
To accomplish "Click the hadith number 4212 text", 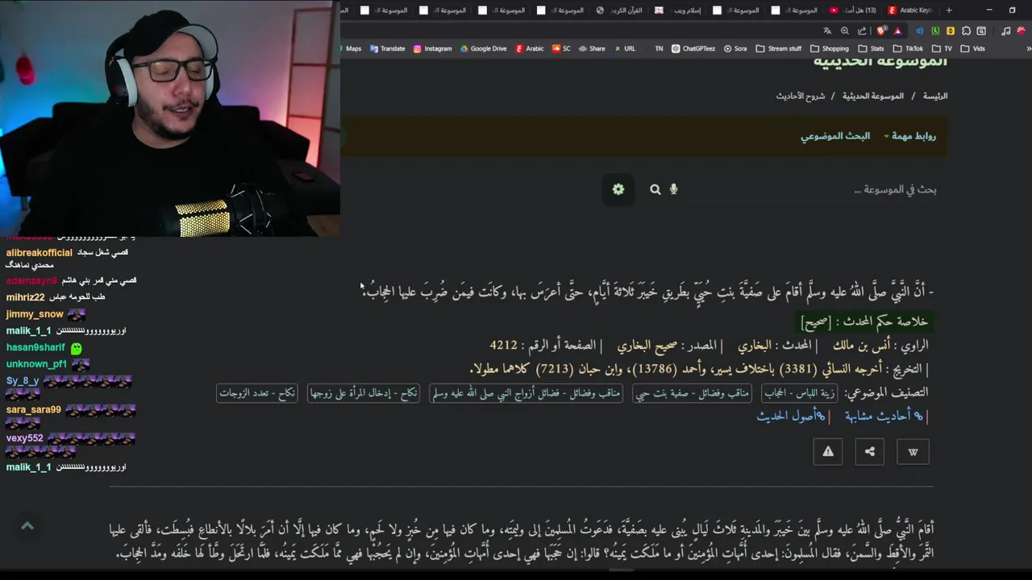I will (504, 345).
